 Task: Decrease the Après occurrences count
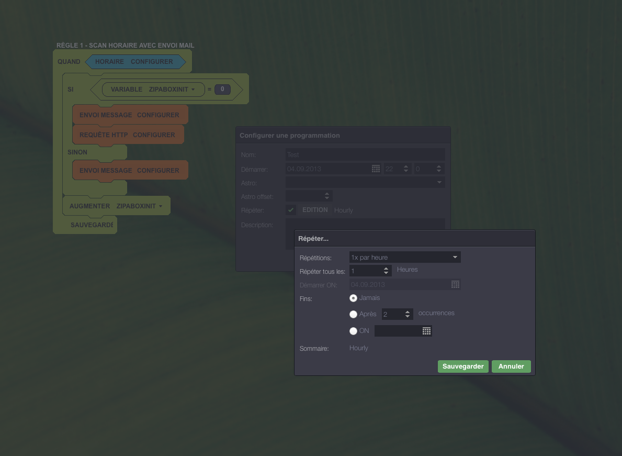point(408,316)
